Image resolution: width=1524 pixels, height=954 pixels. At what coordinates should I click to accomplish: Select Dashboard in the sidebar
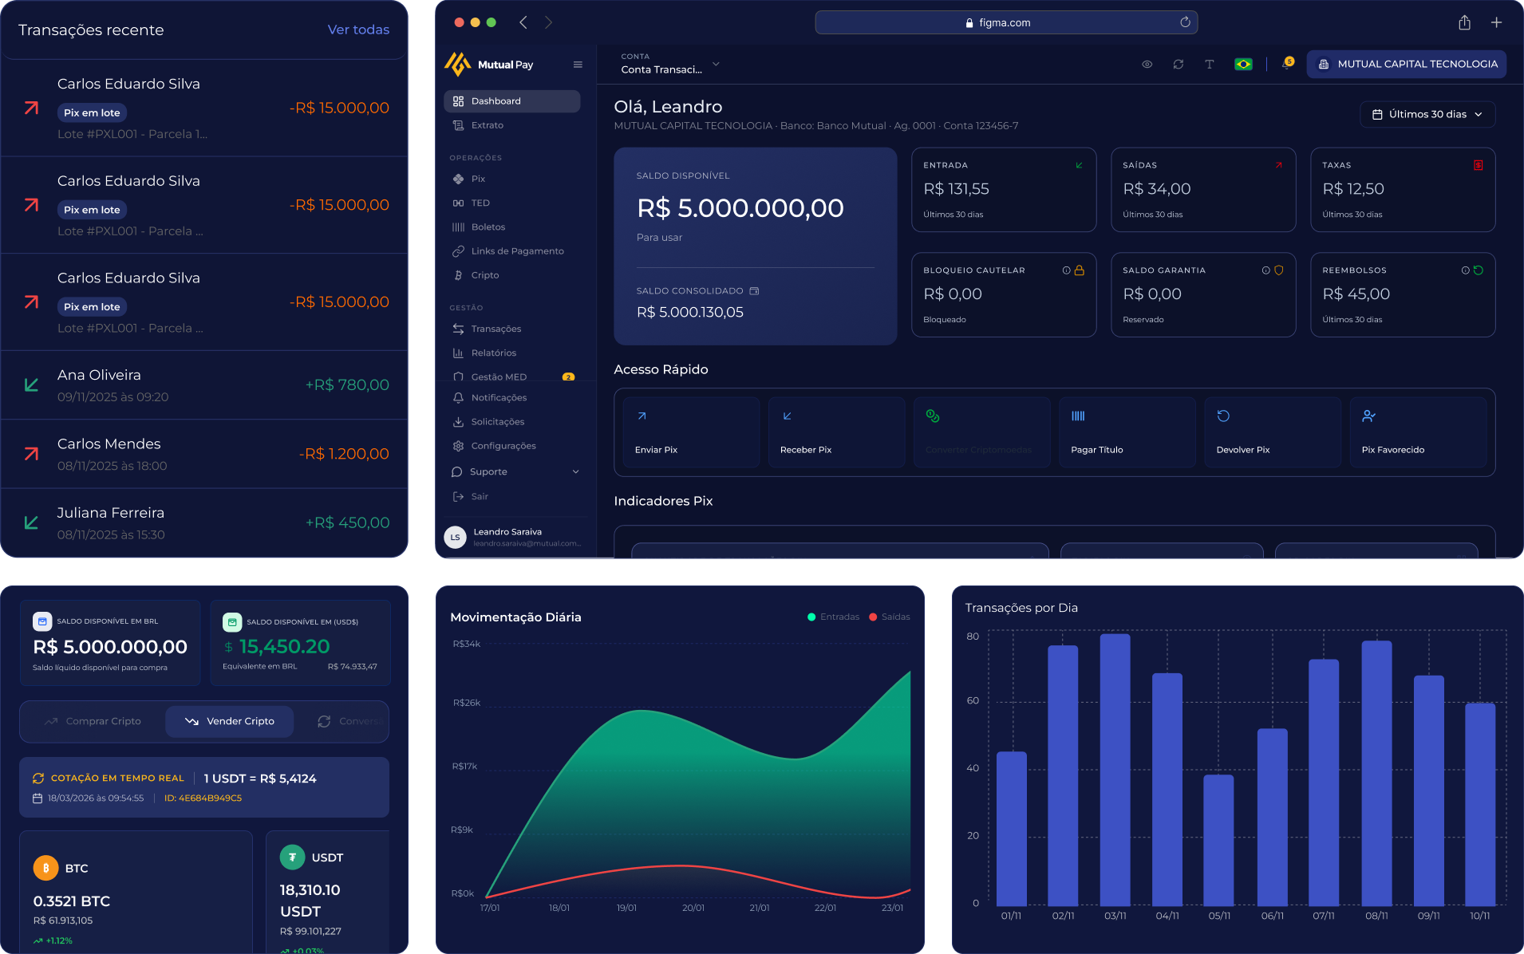coord(512,101)
